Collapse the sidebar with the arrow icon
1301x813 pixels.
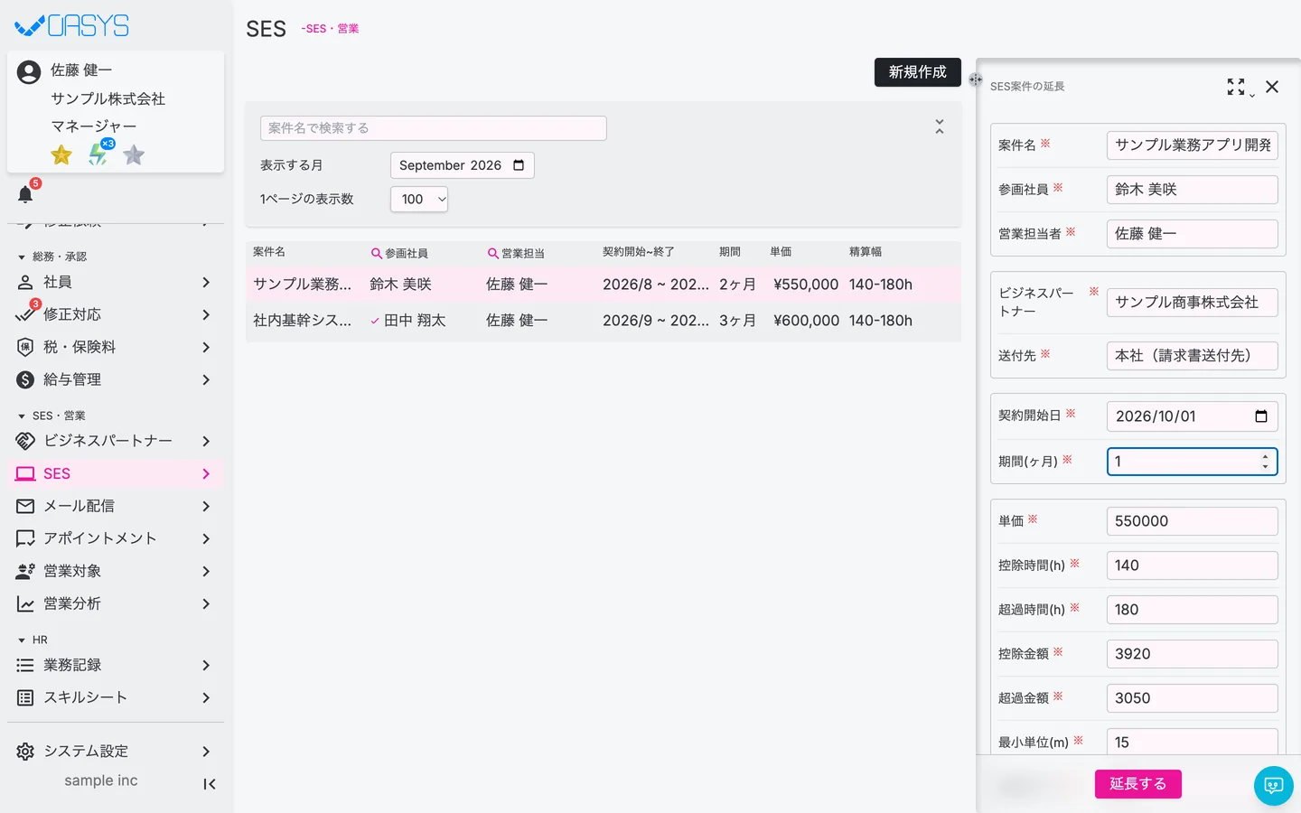click(x=210, y=784)
